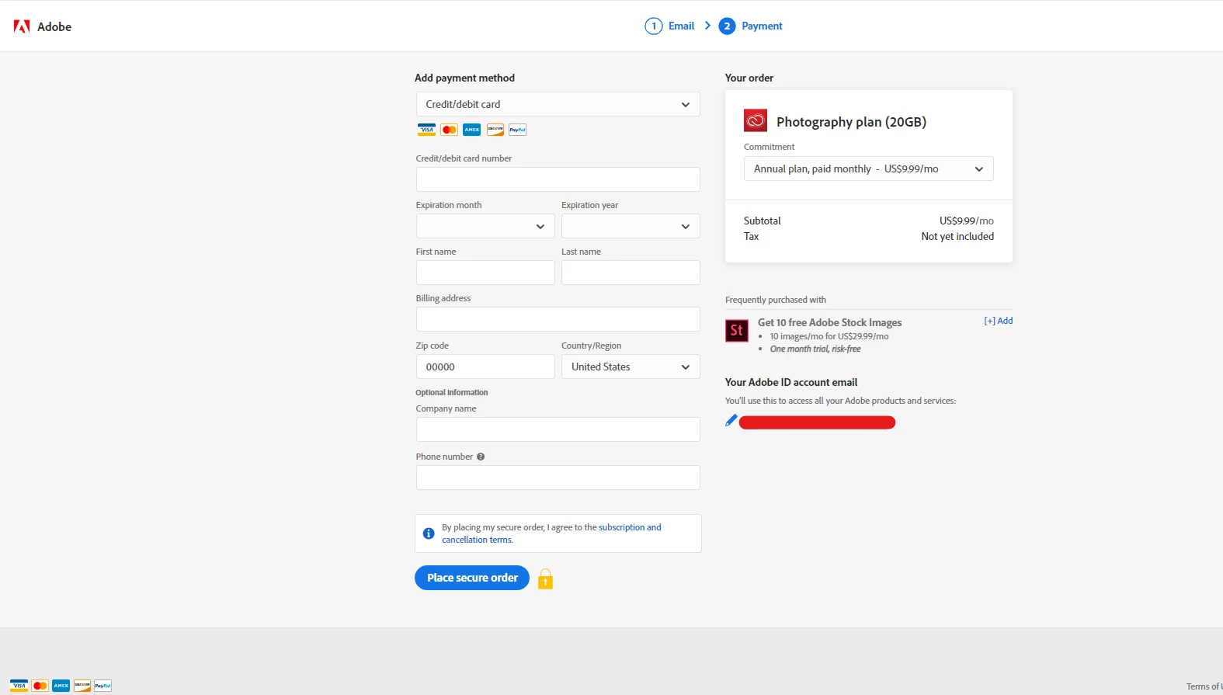Open the Commitment annual plan dropdown
Screen dimensions: 1223x695
coord(868,169)
